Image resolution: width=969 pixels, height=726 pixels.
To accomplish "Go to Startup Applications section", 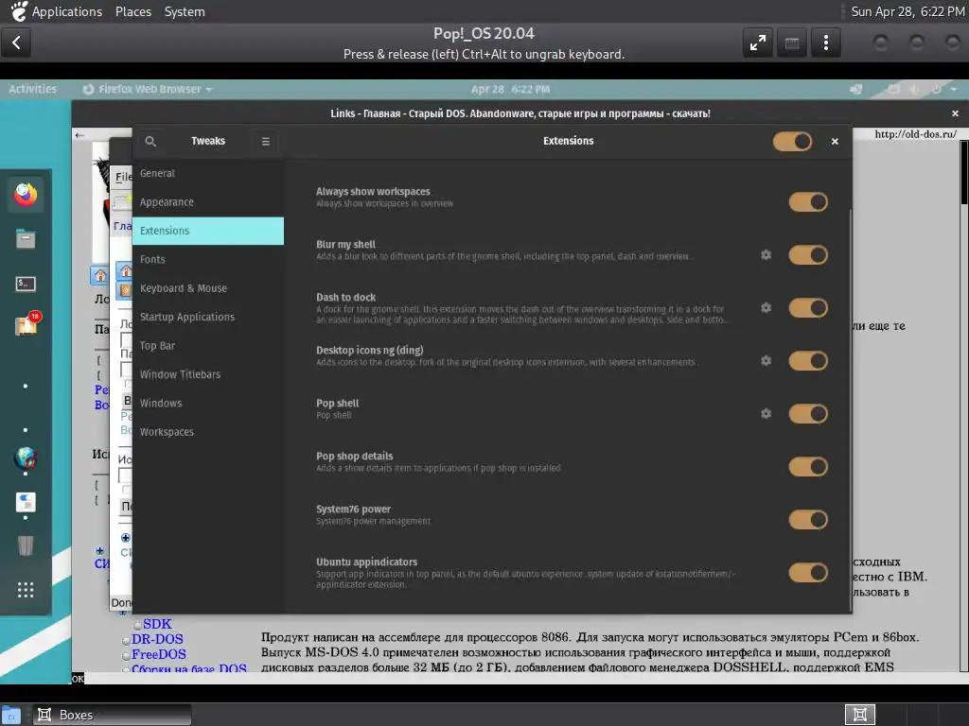I will coord(208,317).
